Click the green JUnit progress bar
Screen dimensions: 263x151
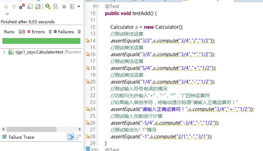point(41,41)
